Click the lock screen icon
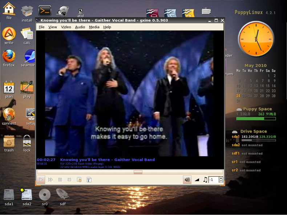The image size is (287, 215). (27, 144)
